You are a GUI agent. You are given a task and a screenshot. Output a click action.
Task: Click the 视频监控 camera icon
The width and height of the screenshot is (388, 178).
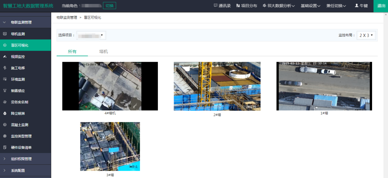tap(5, 56)
